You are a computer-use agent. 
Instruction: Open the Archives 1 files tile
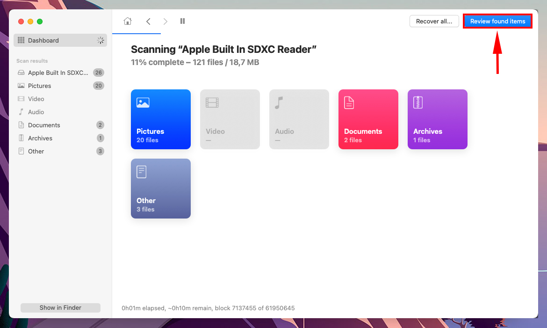[438, 119]
